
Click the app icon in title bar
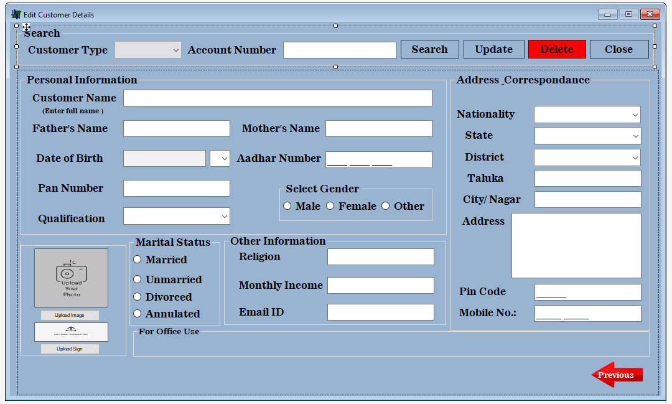(x=16, y=14)
